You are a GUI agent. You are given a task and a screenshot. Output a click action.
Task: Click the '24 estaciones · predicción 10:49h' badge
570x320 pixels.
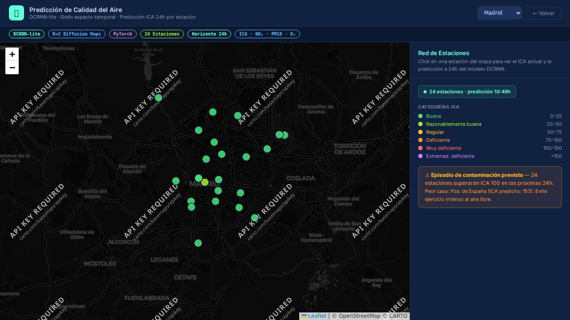point(467,92)
